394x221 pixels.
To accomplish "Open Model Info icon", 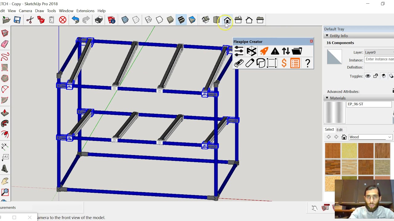I will (x=111, y=20).
